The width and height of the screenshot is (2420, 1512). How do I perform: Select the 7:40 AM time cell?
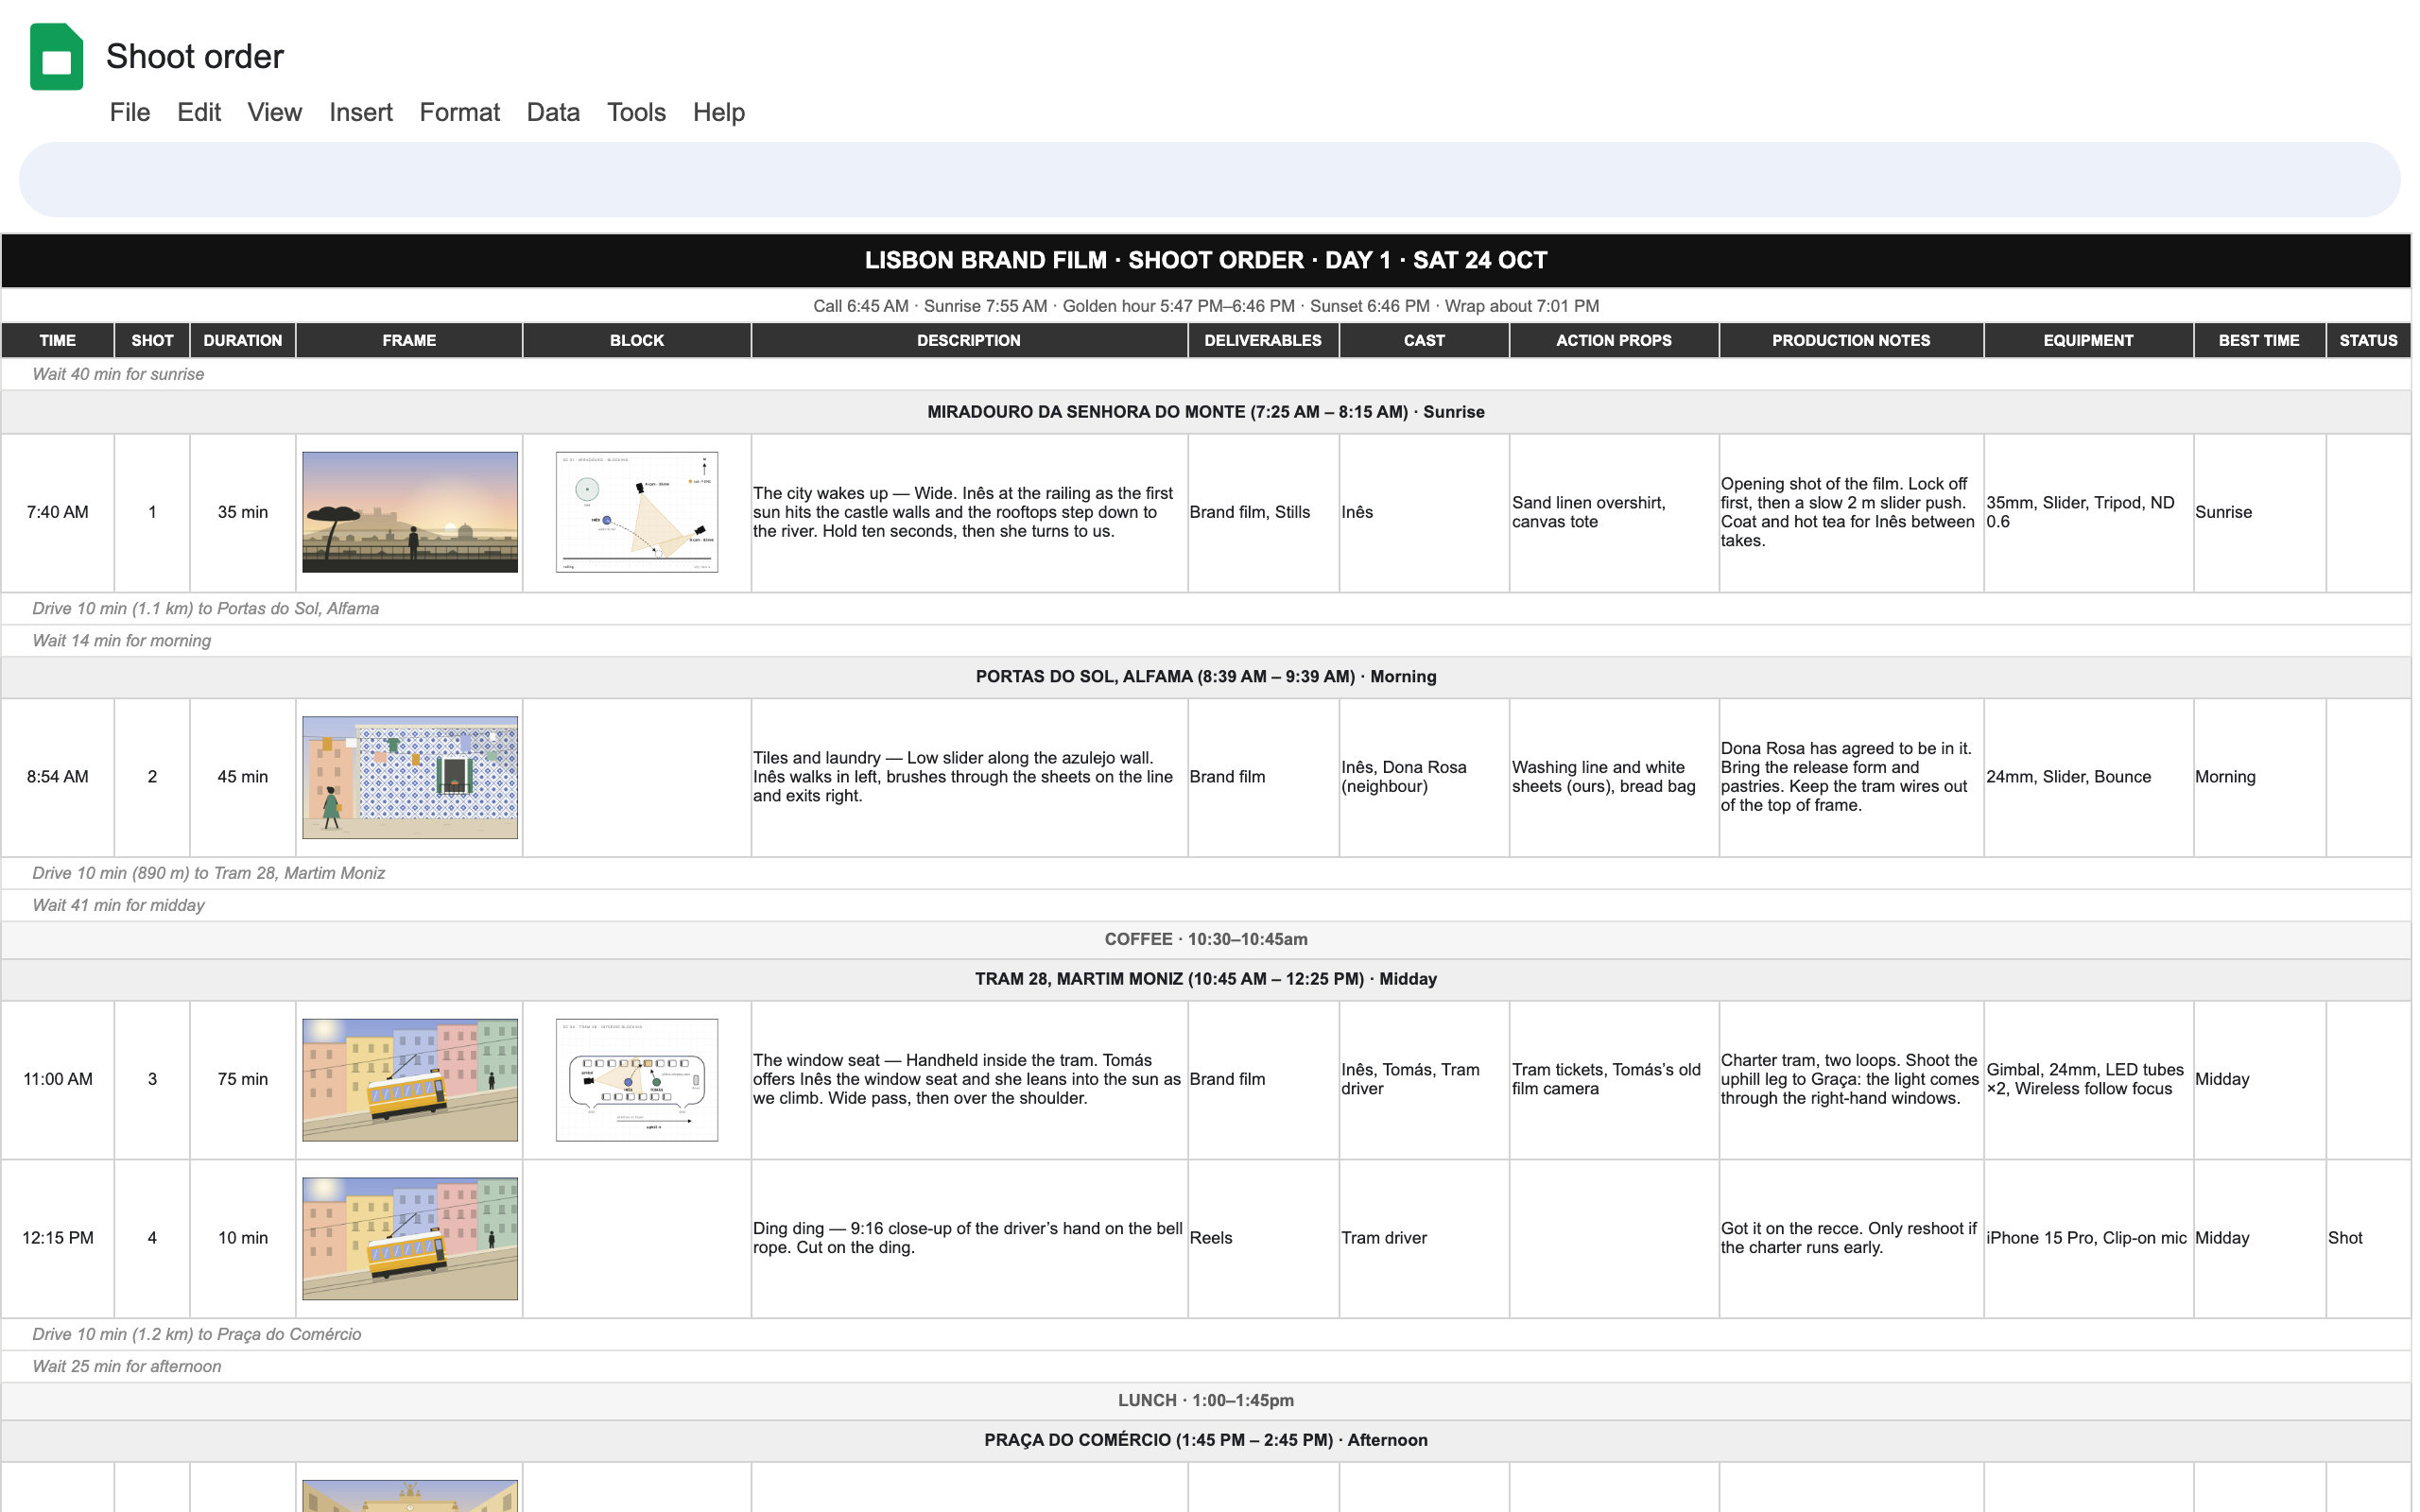(x=58, y=512)
